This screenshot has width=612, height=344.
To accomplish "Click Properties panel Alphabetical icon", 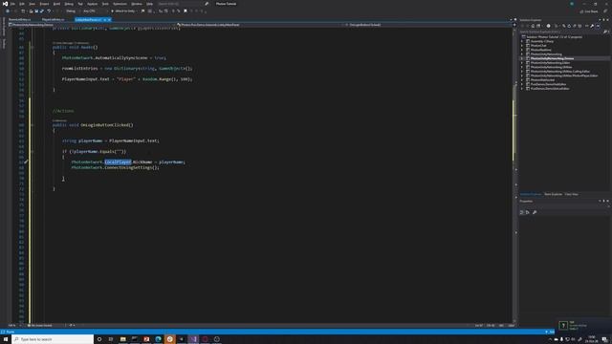I will (527, 212).
